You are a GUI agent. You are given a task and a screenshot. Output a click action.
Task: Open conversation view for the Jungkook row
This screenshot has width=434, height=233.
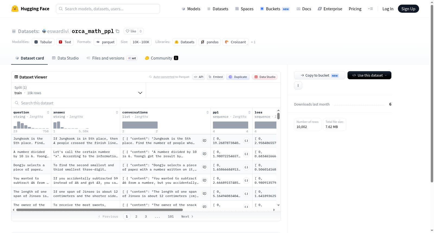point(205,141)
